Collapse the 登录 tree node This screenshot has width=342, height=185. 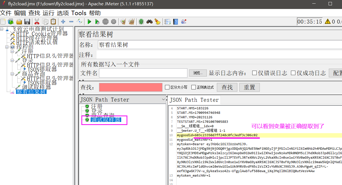click(x=13, y=60)
